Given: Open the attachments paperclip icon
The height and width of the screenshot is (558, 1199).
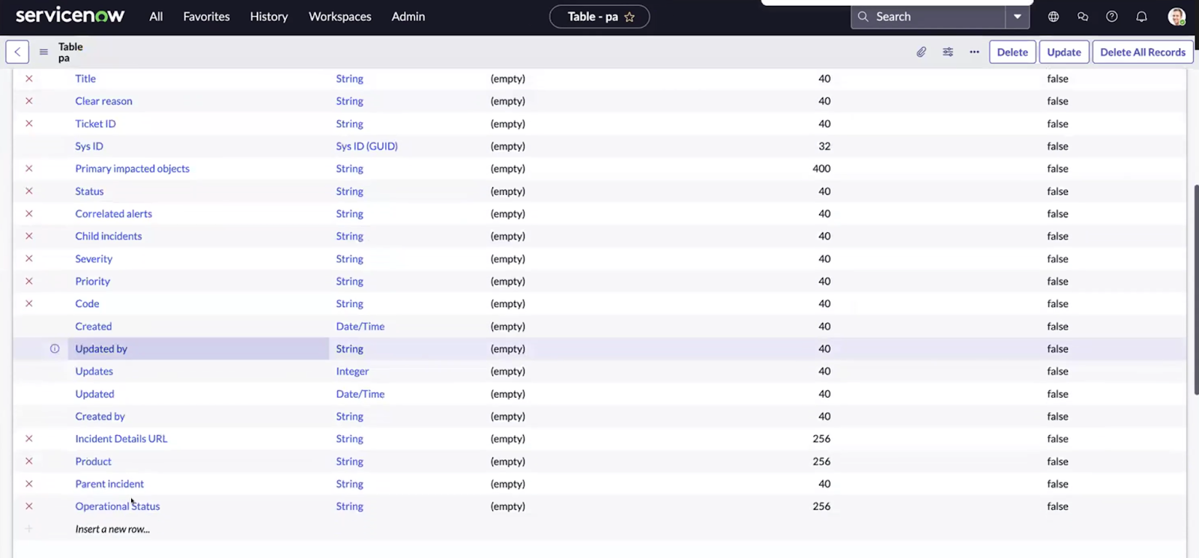Looking at the screenshot, I should pos(921,52).
